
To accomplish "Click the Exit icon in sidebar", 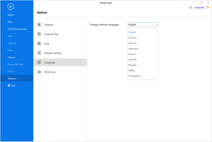I will point(9,86).
